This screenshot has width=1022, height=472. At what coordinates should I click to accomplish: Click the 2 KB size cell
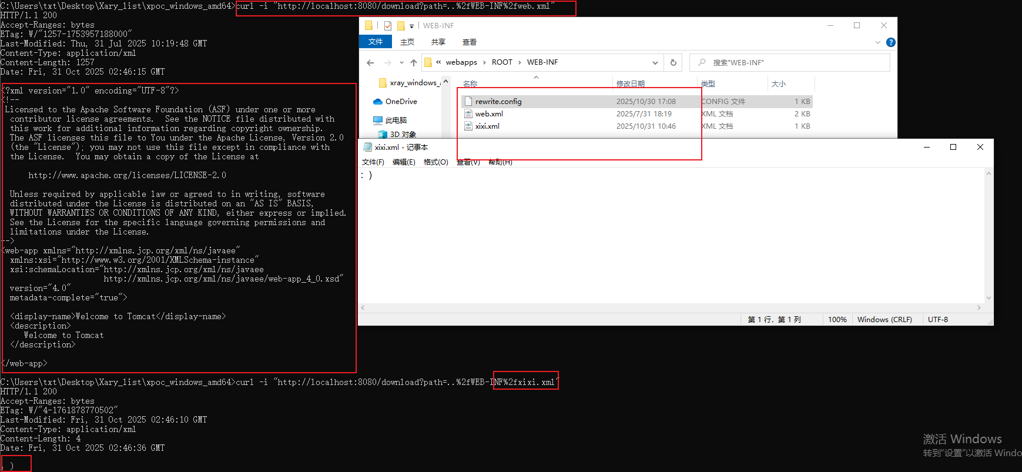tap(802, 114)
